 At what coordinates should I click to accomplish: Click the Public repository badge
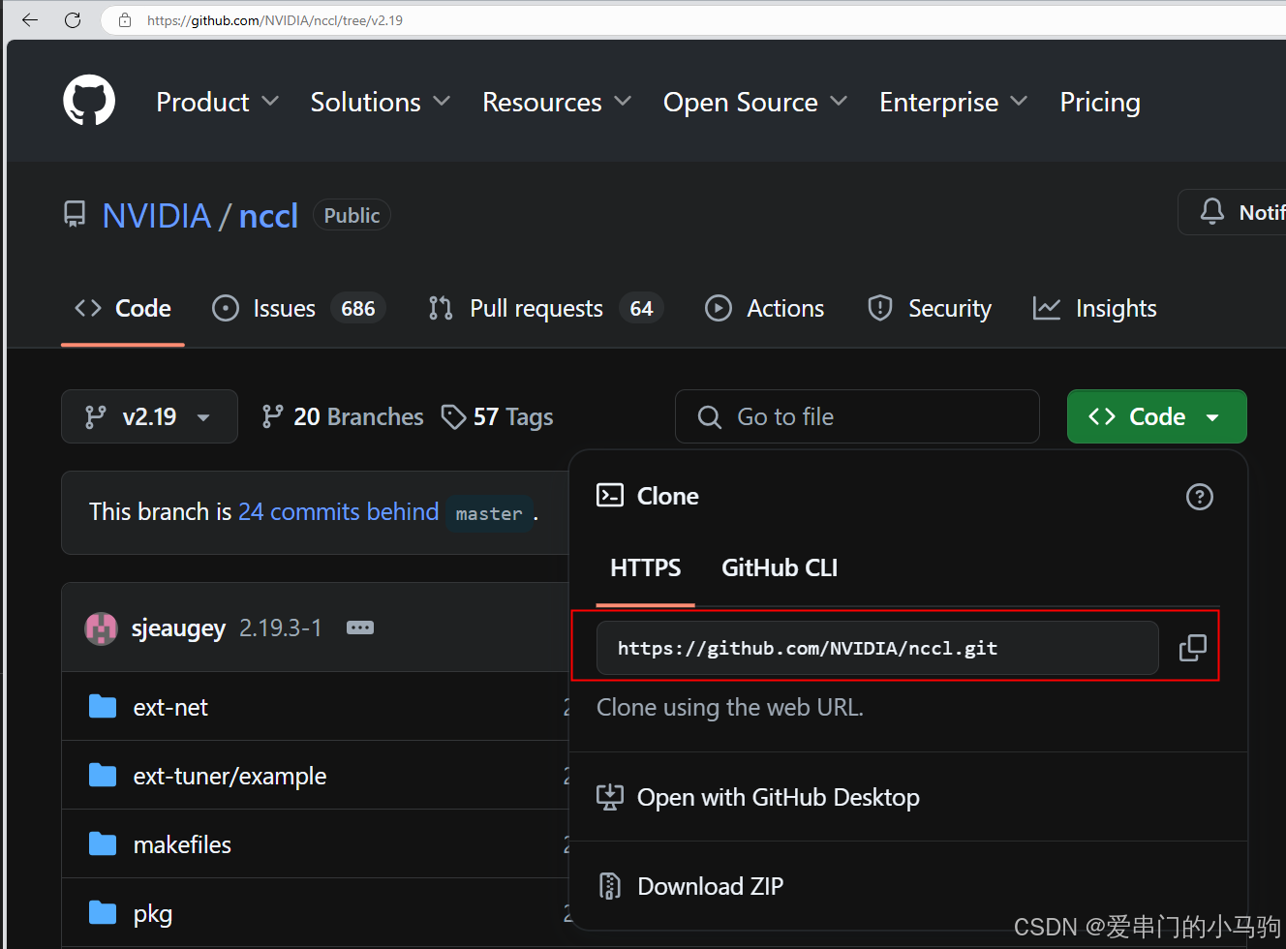352,215
